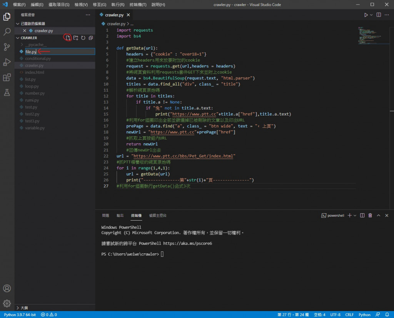The width and height of the screenshot is (394, 318).
Task: Collapse the CRAWLER folder section
Action: tap(18, 38)
